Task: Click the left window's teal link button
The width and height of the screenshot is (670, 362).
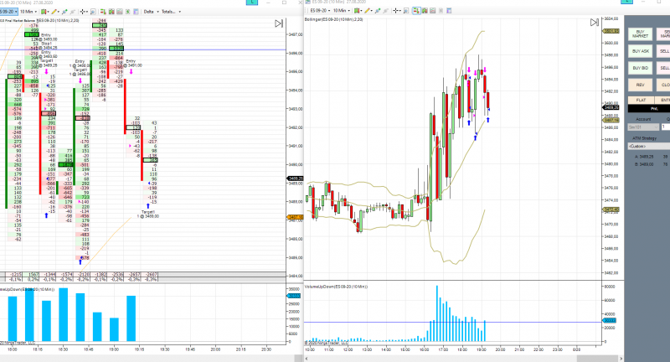Action: (252, 2)
